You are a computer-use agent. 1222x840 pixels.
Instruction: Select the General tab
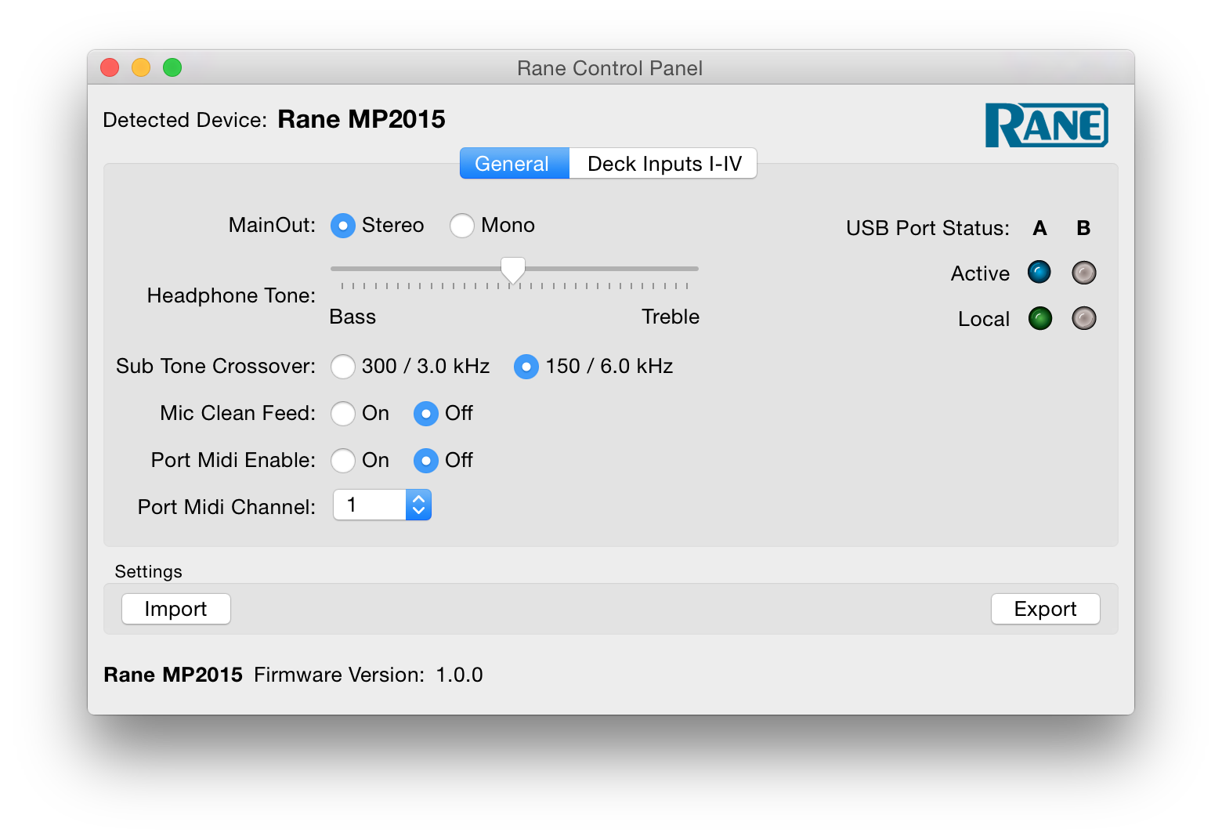pos(513,164)
